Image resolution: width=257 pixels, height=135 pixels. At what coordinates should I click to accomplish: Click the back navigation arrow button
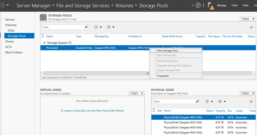[3, 5]
